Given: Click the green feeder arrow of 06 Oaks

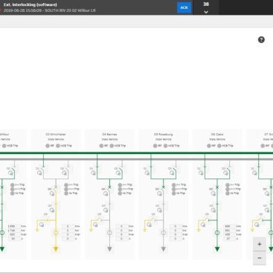Looking at the screenshot, I should coord(217,248).
